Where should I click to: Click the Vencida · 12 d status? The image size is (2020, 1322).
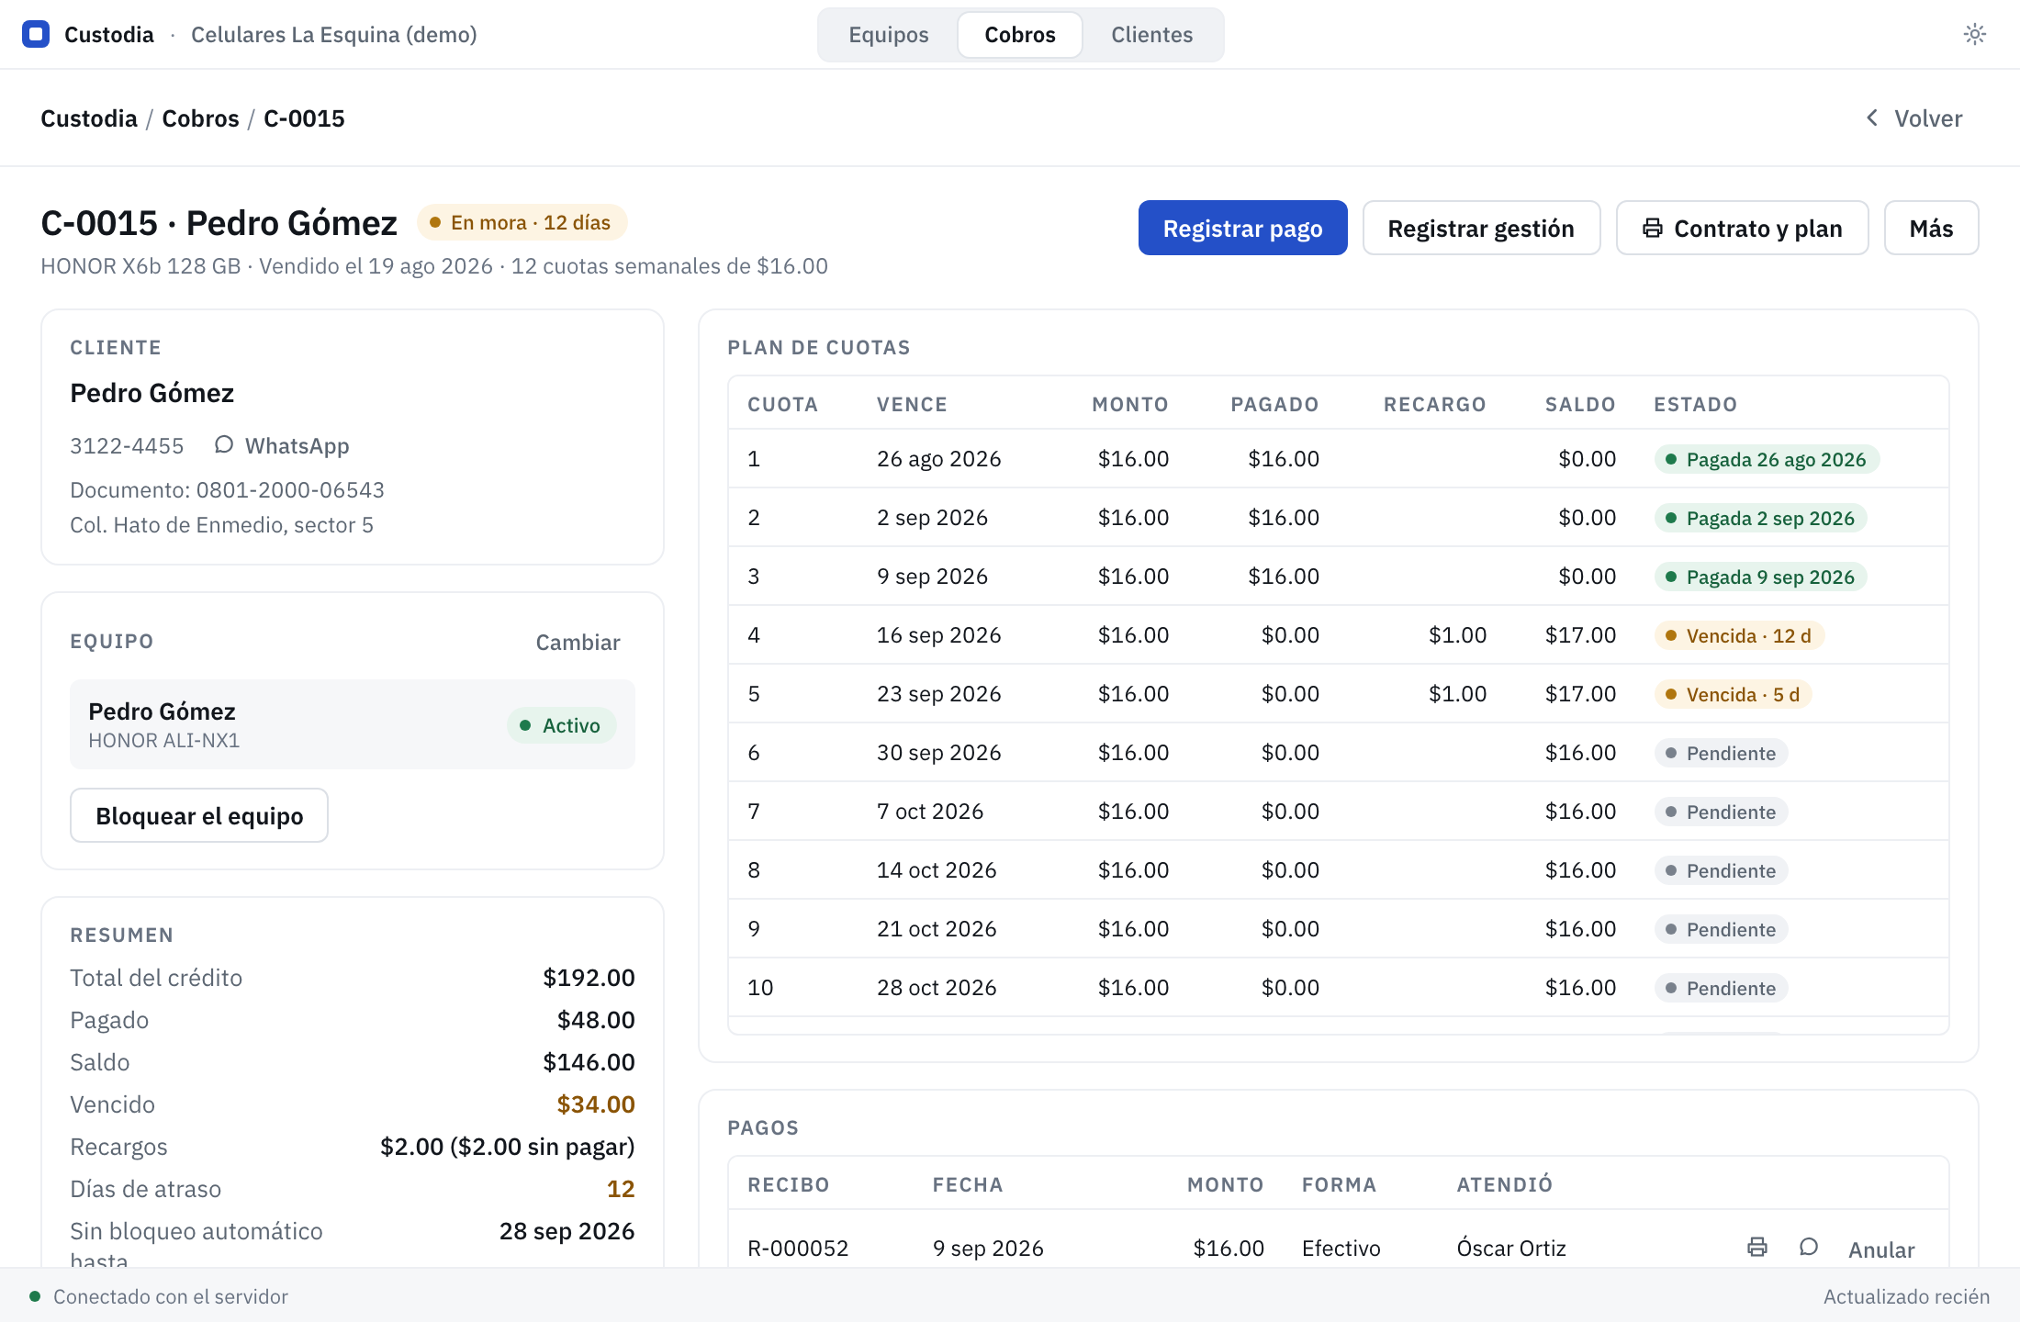1738,635
